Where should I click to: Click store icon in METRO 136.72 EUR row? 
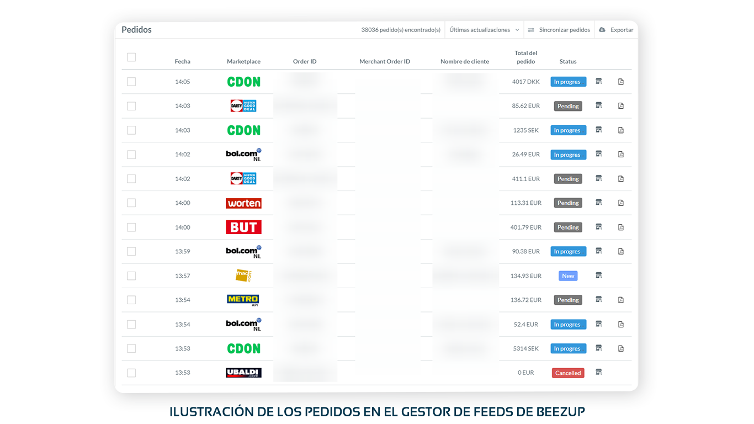coord(598,300)
